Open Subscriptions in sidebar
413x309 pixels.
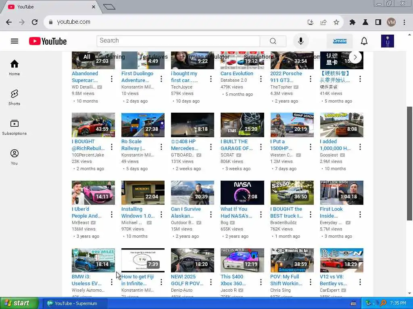(14, 127)
